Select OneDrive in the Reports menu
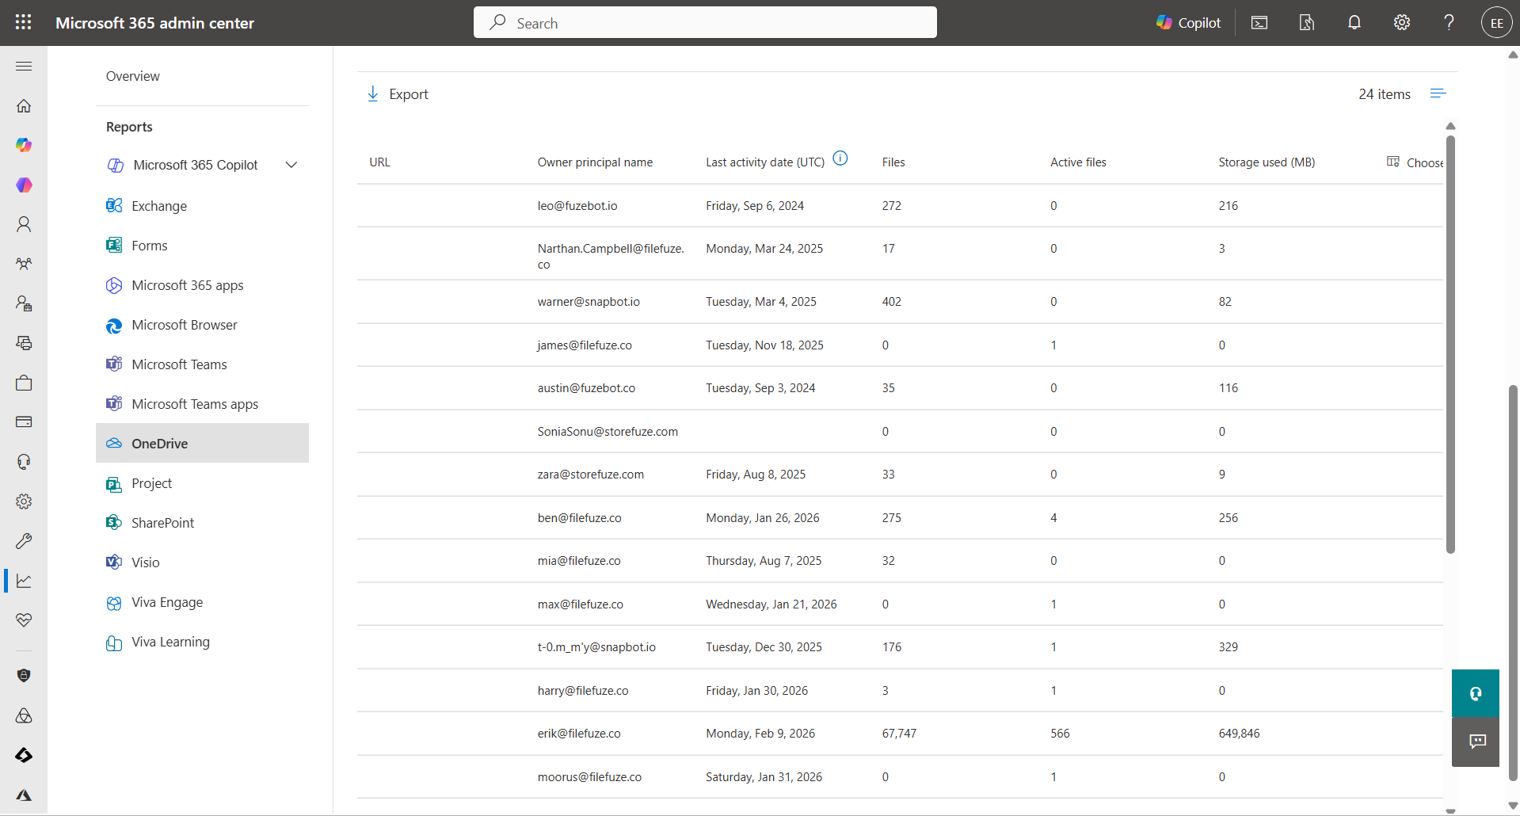 [x=159, y=443]
